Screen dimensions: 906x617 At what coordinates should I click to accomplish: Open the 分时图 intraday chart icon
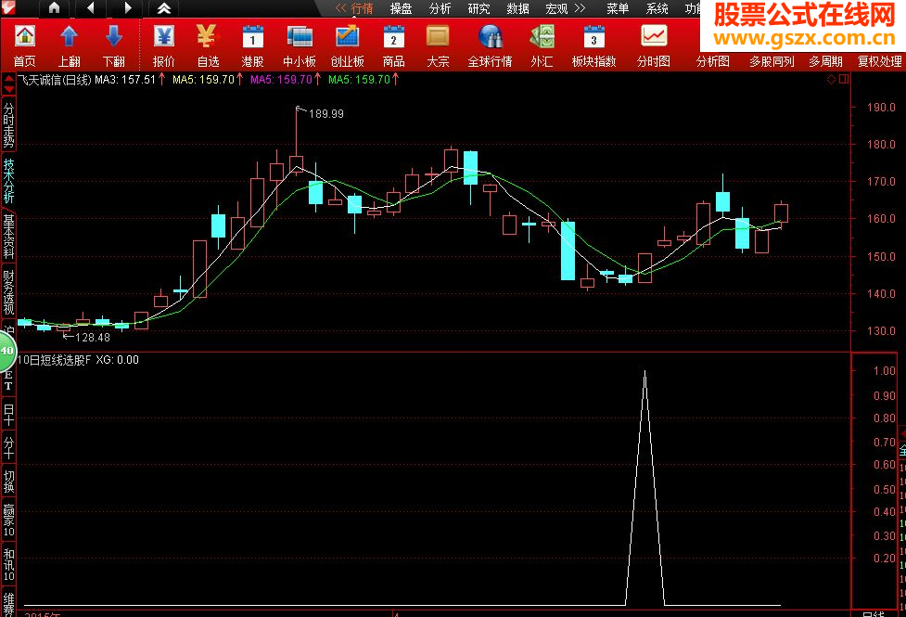click(654, 45)
